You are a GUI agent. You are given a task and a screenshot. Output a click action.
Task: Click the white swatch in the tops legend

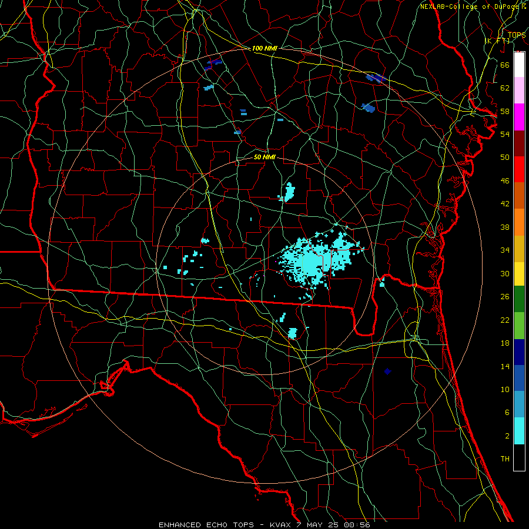(x=519, y=65)
